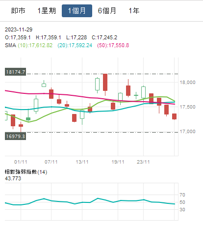The image size is (203, 226).
Task: Select the SMA (20) teal legend value
Action: pos(75,45)
